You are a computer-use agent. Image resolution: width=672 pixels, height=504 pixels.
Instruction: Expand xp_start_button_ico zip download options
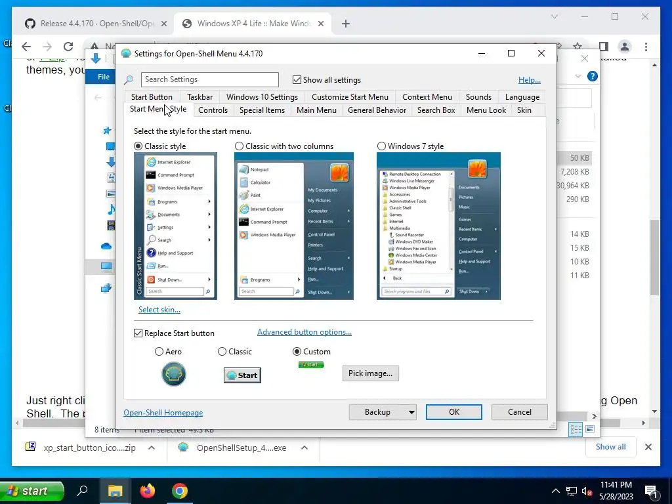pos(152,448)
